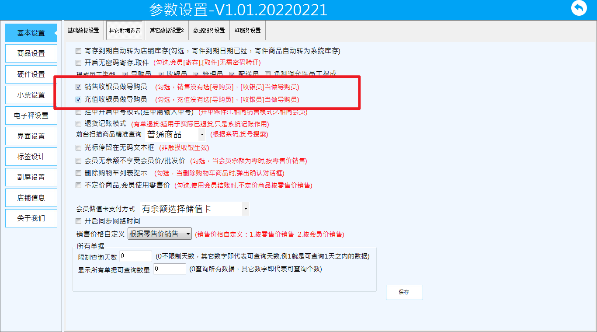Expand the 根据零售价销售 dropdown

(160, 234)
